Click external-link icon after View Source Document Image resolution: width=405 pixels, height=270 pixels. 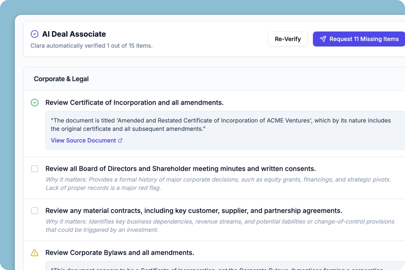[x=120, y=140]
